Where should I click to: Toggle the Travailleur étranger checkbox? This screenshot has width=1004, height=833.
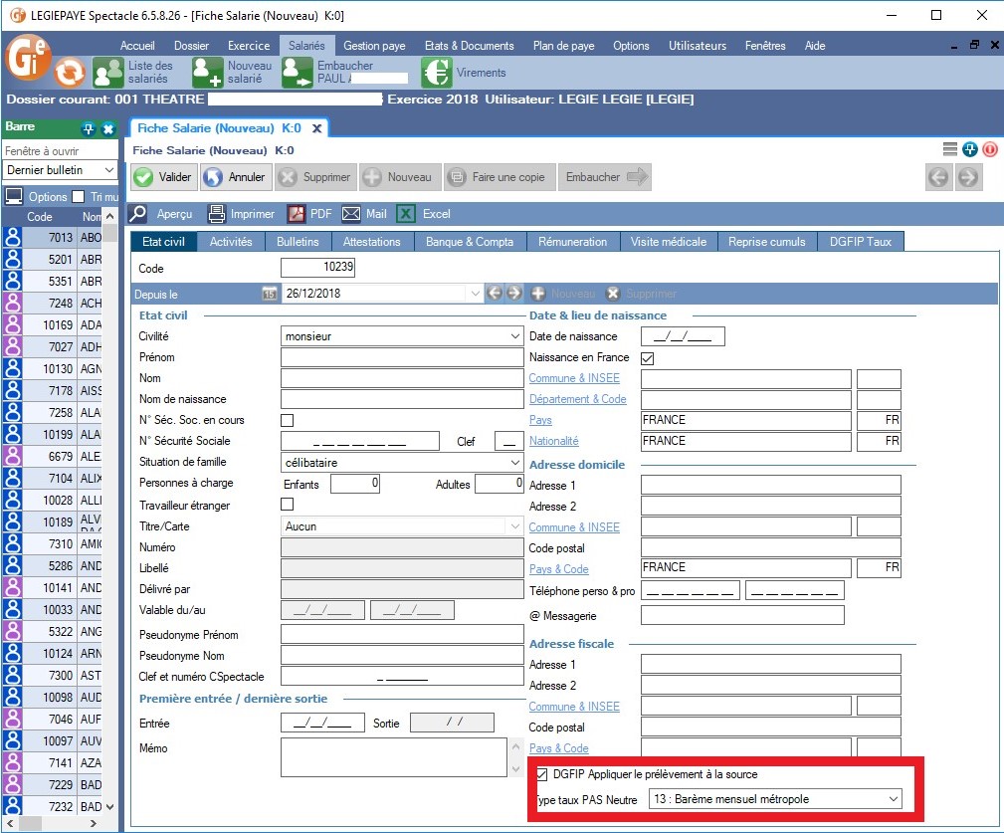coord(288,505)
